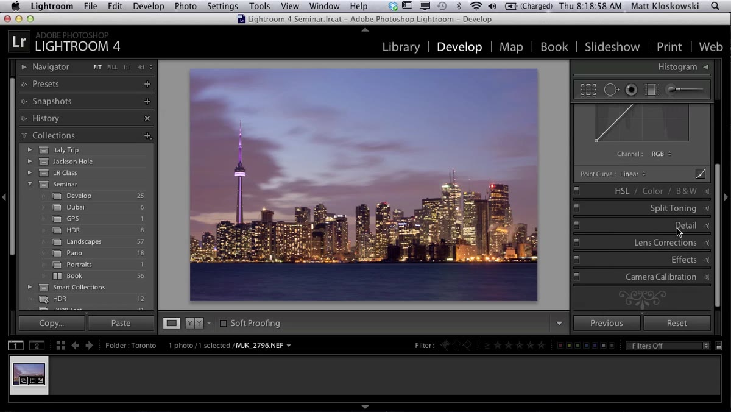Select second window display button 2
The image size is (731, 412).
(x=37, y=346)
